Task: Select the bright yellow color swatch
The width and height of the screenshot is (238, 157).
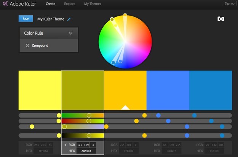Action: tap(40, 90)
